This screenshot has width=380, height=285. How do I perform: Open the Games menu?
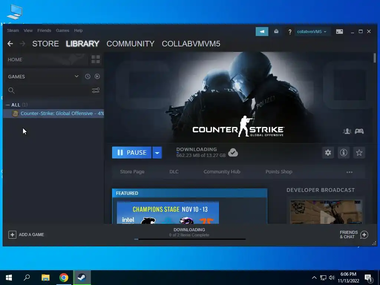pos(62,30)
